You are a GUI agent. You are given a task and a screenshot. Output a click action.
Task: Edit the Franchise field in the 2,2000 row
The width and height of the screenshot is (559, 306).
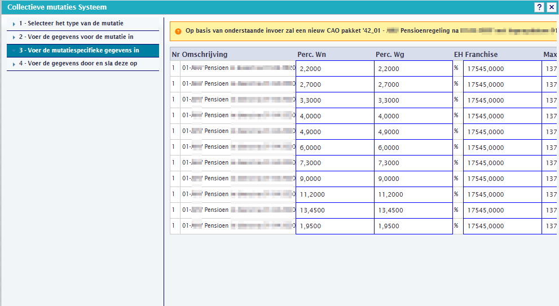[x=503, y=68]
